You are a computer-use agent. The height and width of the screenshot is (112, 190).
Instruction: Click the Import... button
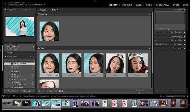pos(12,91)
